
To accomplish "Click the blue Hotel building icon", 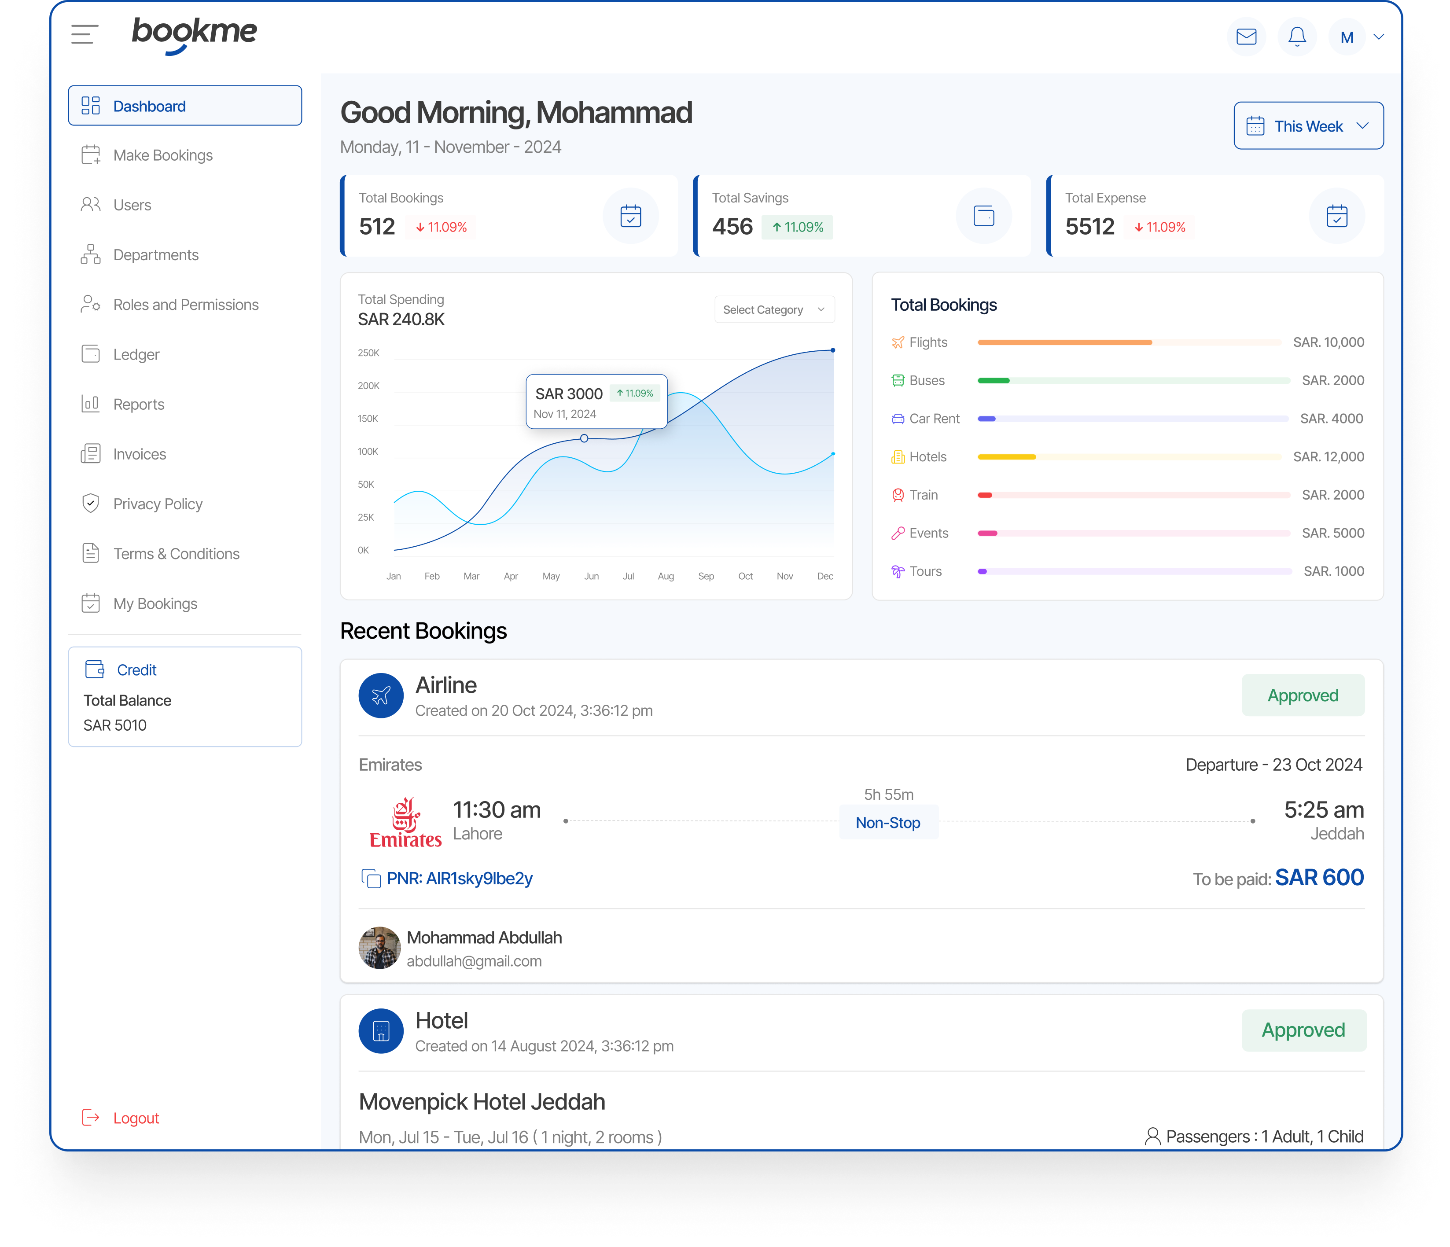I will click(x=381, y=1031).
